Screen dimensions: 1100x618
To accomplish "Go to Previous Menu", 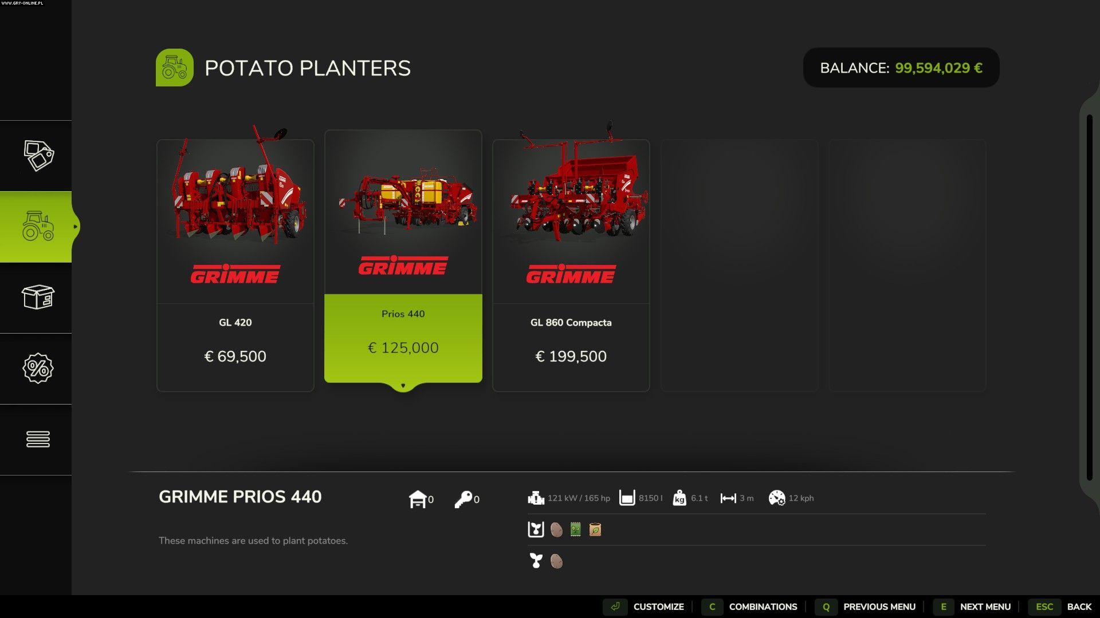I will (866, 607).
